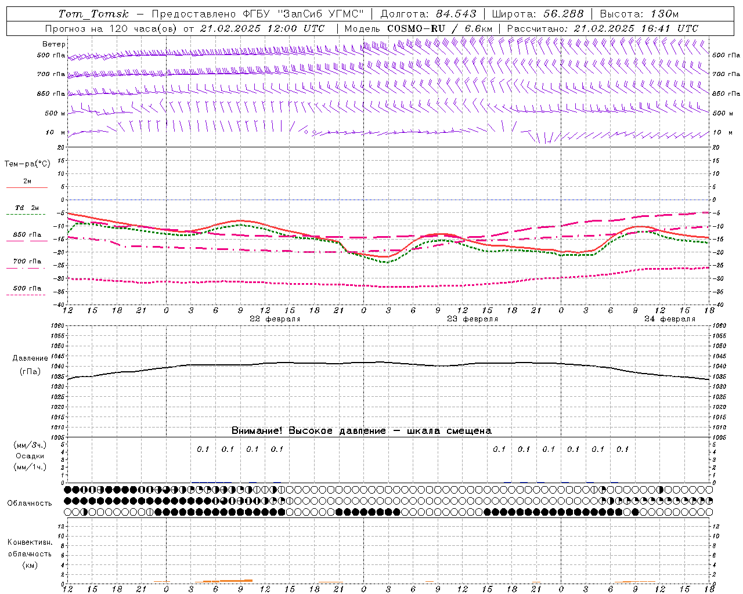This screenshot has height=594, width=743.
Task: Click the Td 2м legend entry
Action: (27, 208)
